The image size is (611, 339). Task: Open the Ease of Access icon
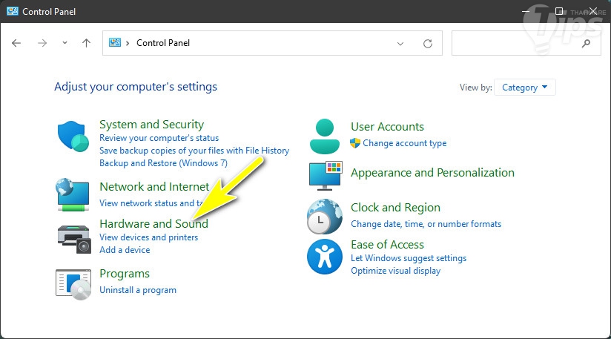click(x=324, y=257)
